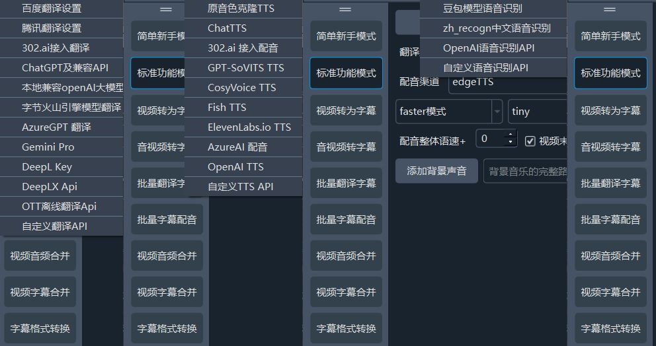Open OTT离线翻译Api settings
This screenshot has width=656, height=346.
click(x=59, y=206)
